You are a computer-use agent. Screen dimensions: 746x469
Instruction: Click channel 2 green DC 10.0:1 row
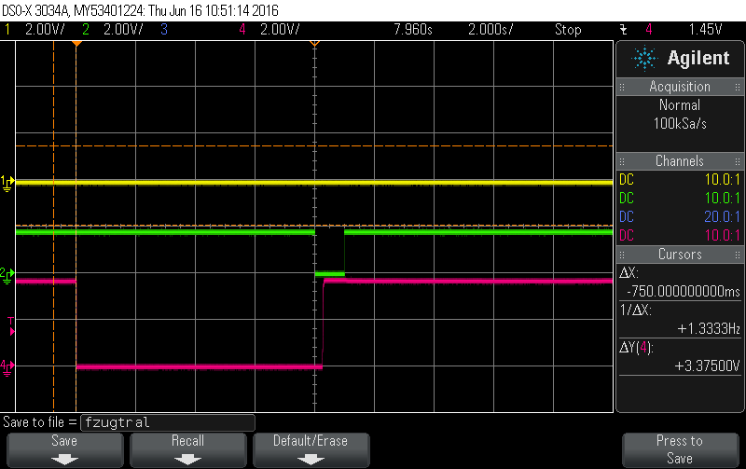pos(680,199)
